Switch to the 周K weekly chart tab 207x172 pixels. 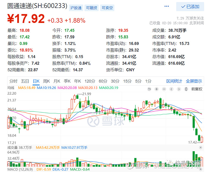tap(46, 81)
